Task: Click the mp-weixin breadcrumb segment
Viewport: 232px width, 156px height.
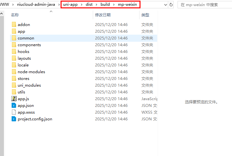Action: click(x=127, y=4)
